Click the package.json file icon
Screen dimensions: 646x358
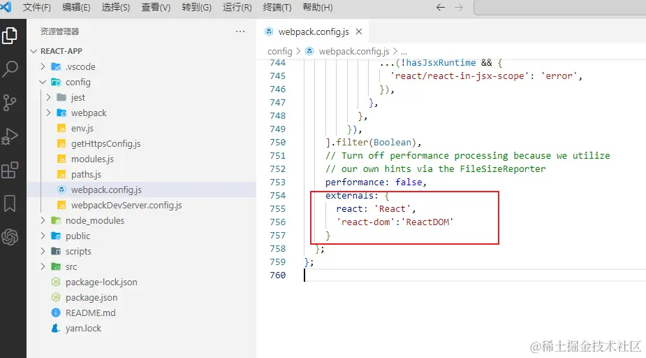pos(56,297)
